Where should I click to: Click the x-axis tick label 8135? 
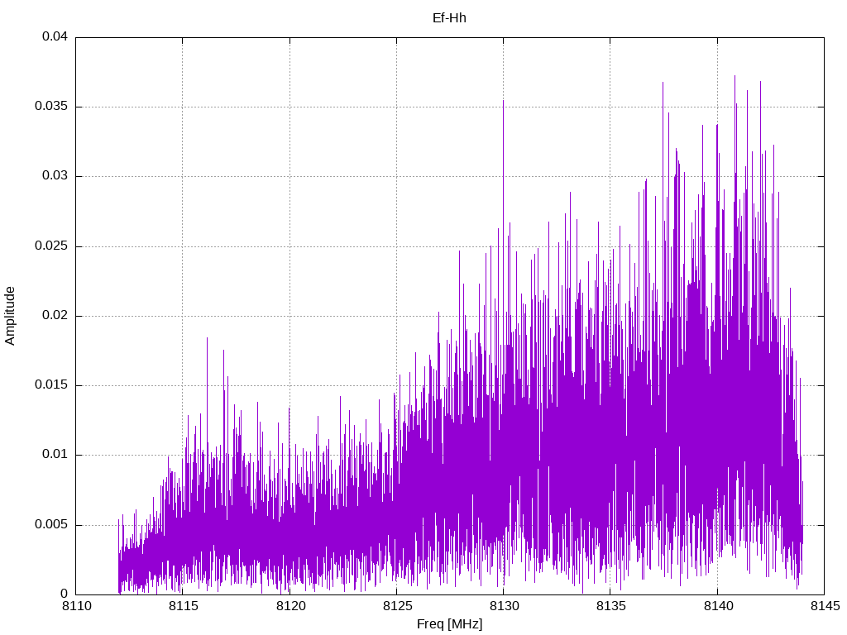[x=610, y=606]
